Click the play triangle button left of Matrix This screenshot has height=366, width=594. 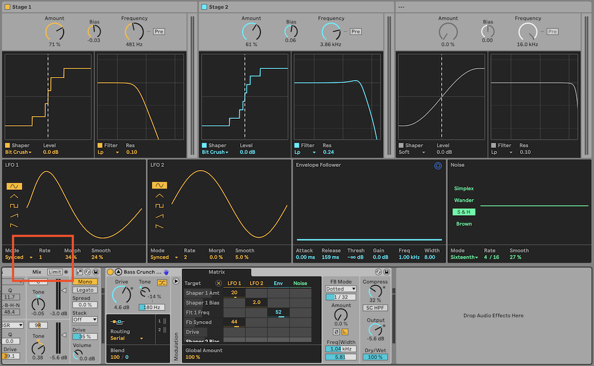click(x=176, y=281)
